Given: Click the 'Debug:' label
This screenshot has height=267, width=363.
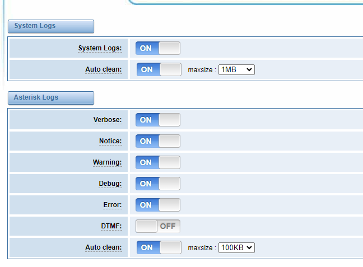Looking at the screenshot, I should (x=110, y=184).
